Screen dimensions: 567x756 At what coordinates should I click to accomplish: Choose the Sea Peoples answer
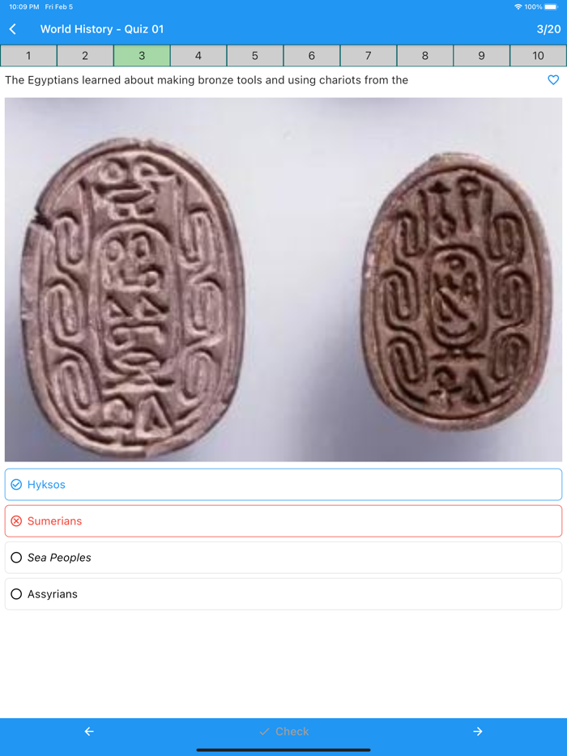pyautogui.click(x=283, y=558)
